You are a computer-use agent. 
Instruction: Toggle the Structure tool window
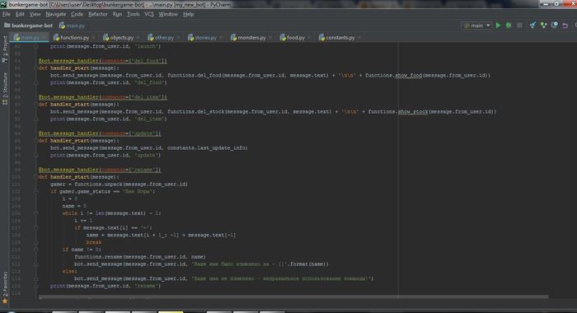pos(5,89)
